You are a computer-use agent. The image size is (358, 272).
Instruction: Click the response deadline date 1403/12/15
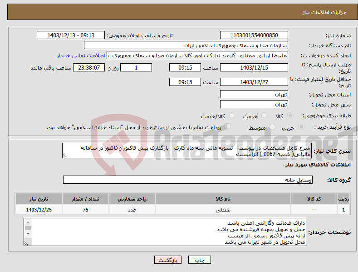254,67
